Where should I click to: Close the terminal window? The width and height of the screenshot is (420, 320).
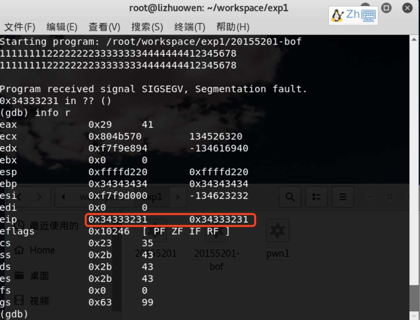pyautogui.click(x=407, y=8)
